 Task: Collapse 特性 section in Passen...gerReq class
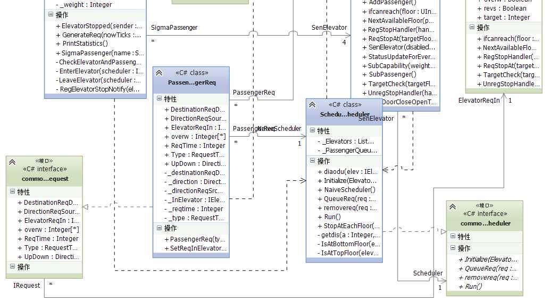tap(160, 98)
